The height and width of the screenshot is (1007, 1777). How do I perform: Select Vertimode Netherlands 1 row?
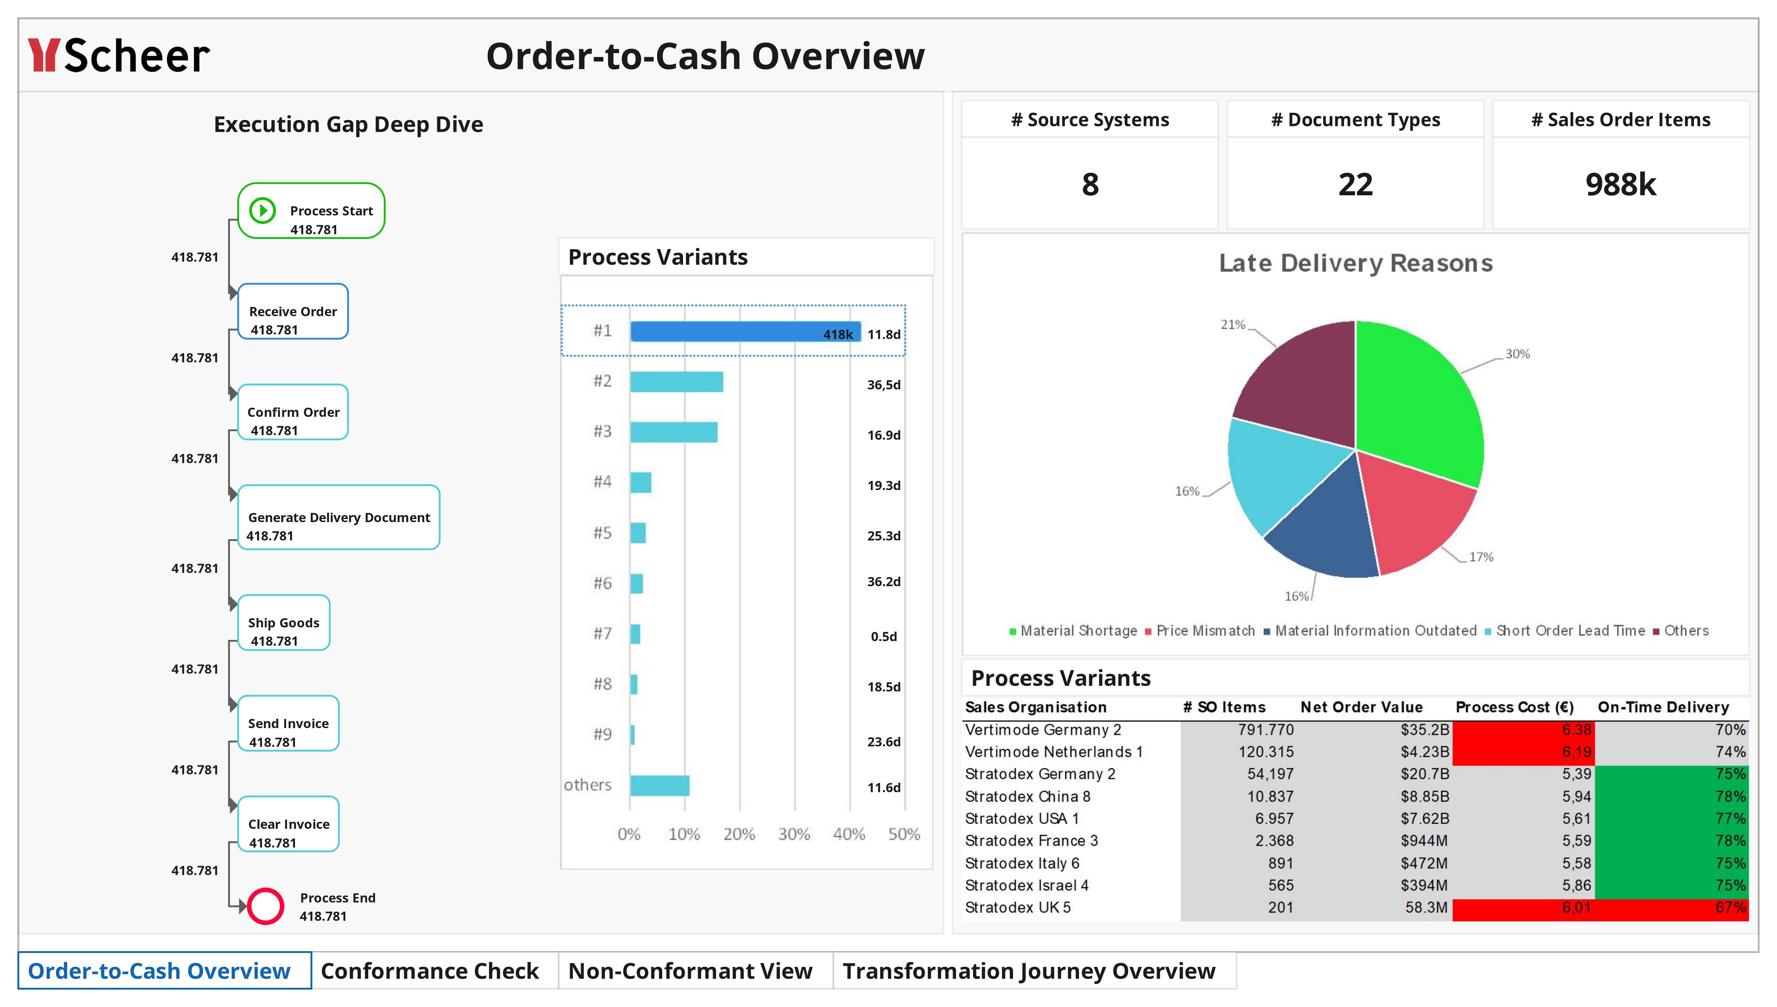coord(1356,753)
